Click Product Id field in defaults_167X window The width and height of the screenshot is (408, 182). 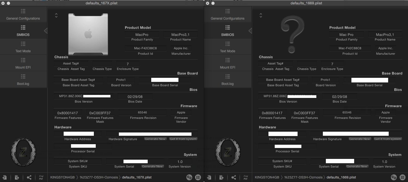pos(145,48)
